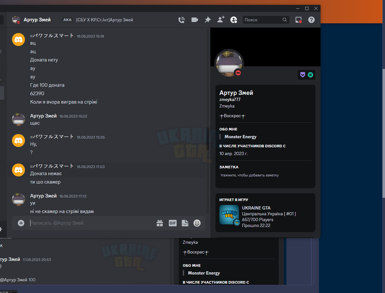Open pinned messages

208,20
